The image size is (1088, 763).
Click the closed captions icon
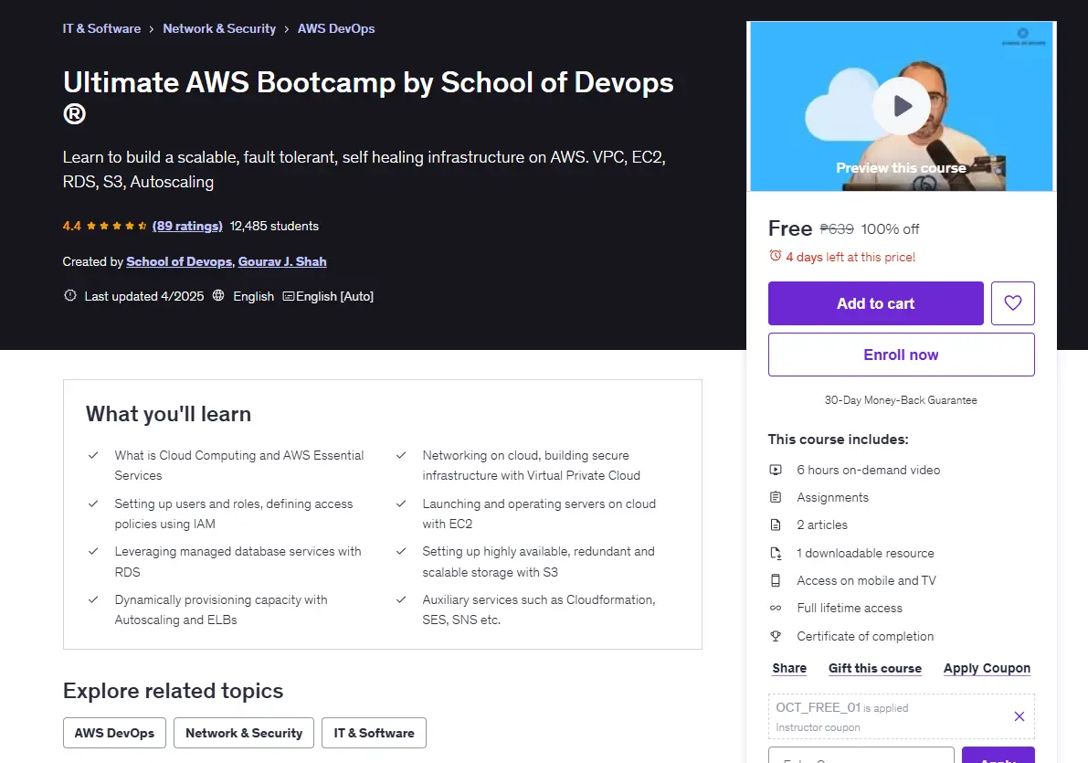288,296
